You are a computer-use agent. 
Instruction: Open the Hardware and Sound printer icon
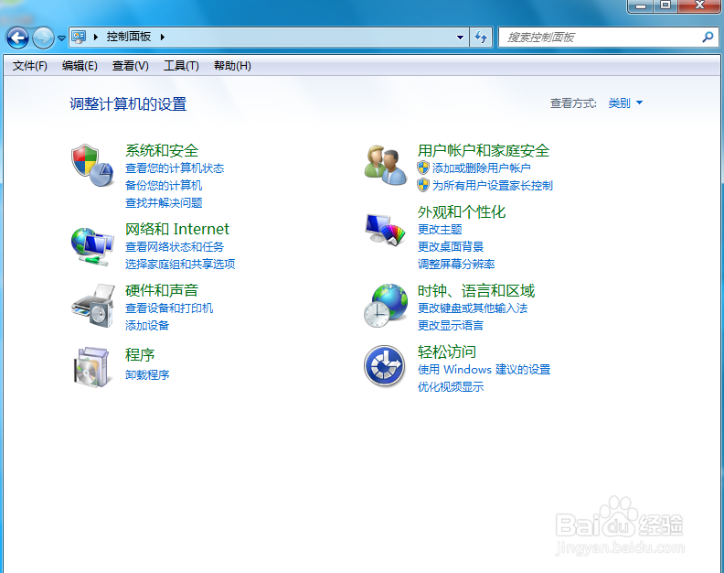[93, 306]
